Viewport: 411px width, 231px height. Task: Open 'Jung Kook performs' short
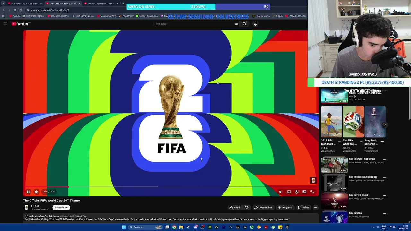[x=375, y=122]
